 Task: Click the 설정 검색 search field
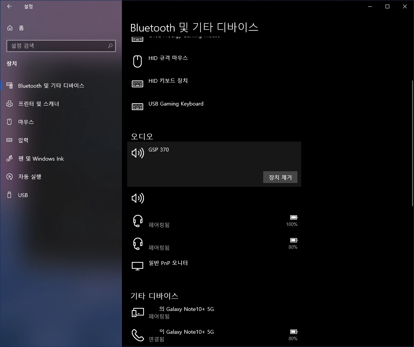coord(61,46)
